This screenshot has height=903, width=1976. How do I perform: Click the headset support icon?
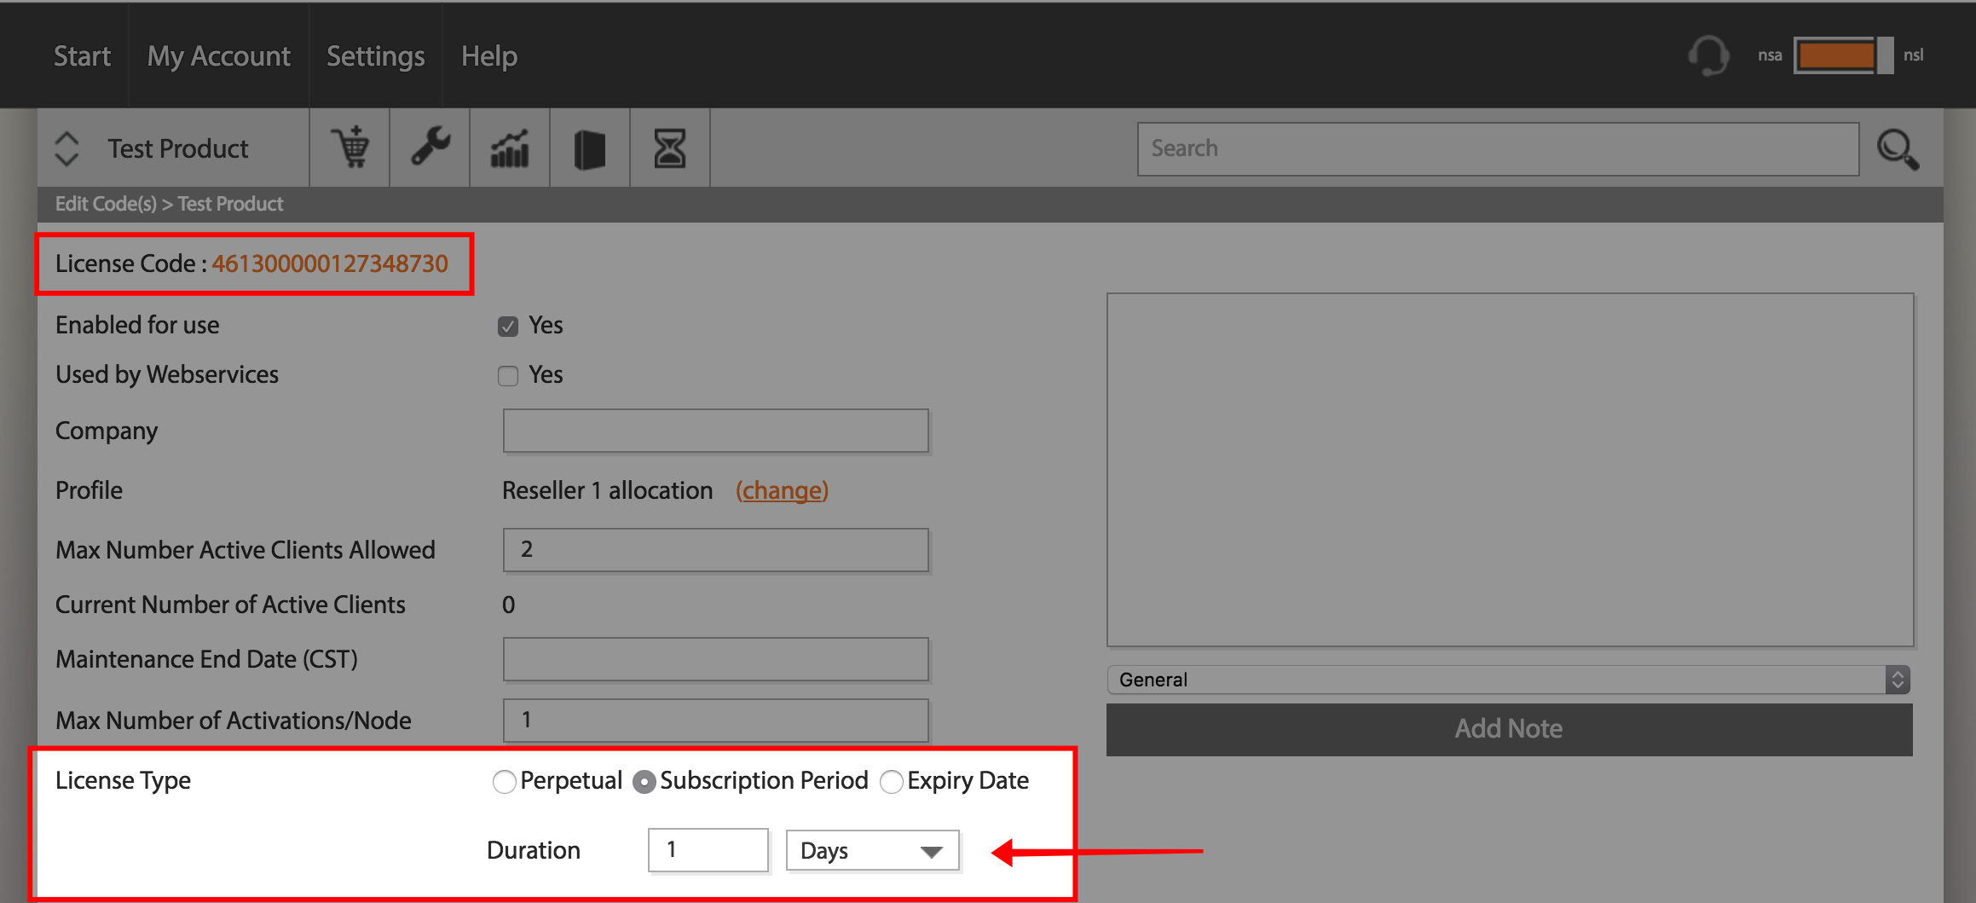click(x=1708, y=55)
